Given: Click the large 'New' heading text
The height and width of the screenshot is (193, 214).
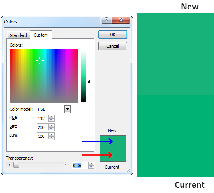Looking at the screenshot, I should pyautogui.click(x=190, y=7).
